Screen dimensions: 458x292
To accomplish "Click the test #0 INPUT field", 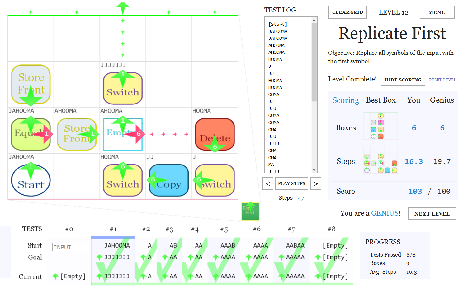I will click(70, 247).
